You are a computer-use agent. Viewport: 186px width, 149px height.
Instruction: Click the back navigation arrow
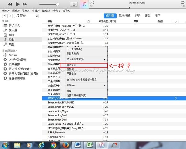click(x=5, y=16)
